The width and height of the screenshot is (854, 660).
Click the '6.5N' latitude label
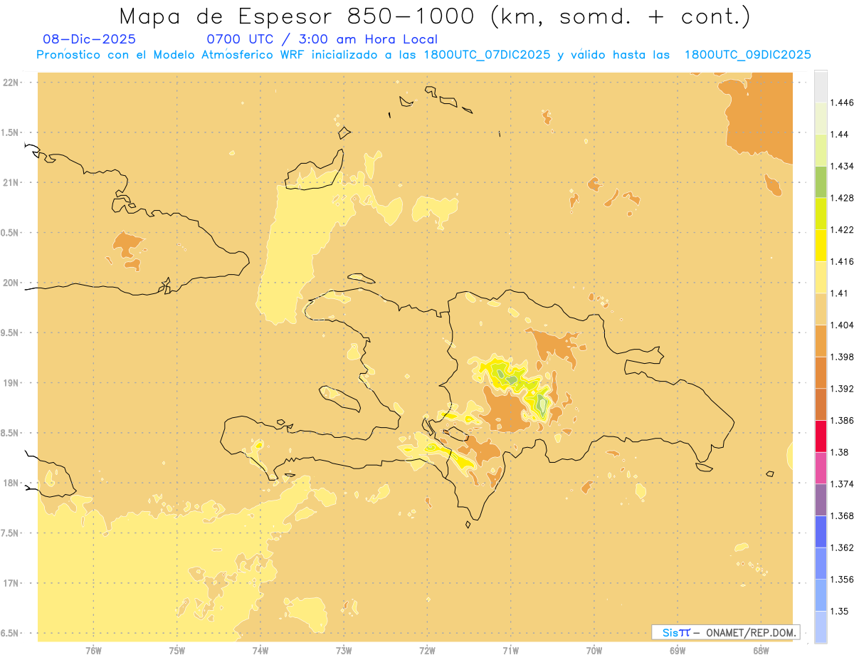(11, 634)
